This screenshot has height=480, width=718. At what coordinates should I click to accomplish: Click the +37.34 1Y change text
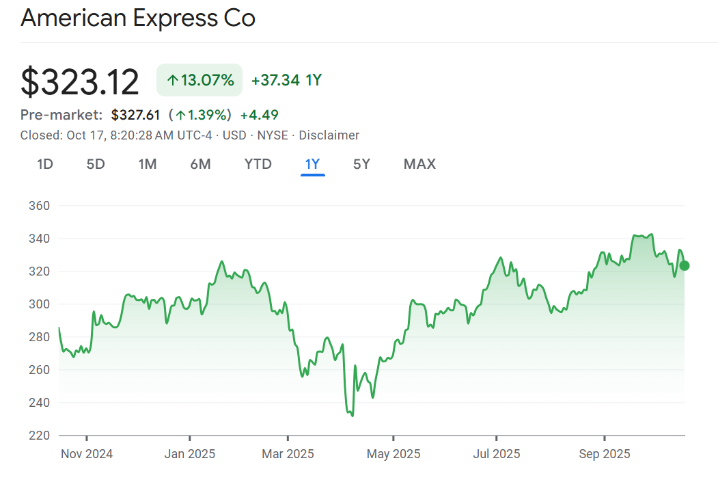pyautogui.click(x=286, y=81)
